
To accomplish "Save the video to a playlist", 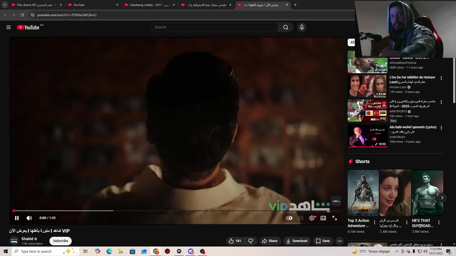I will (x=322, y=241).
